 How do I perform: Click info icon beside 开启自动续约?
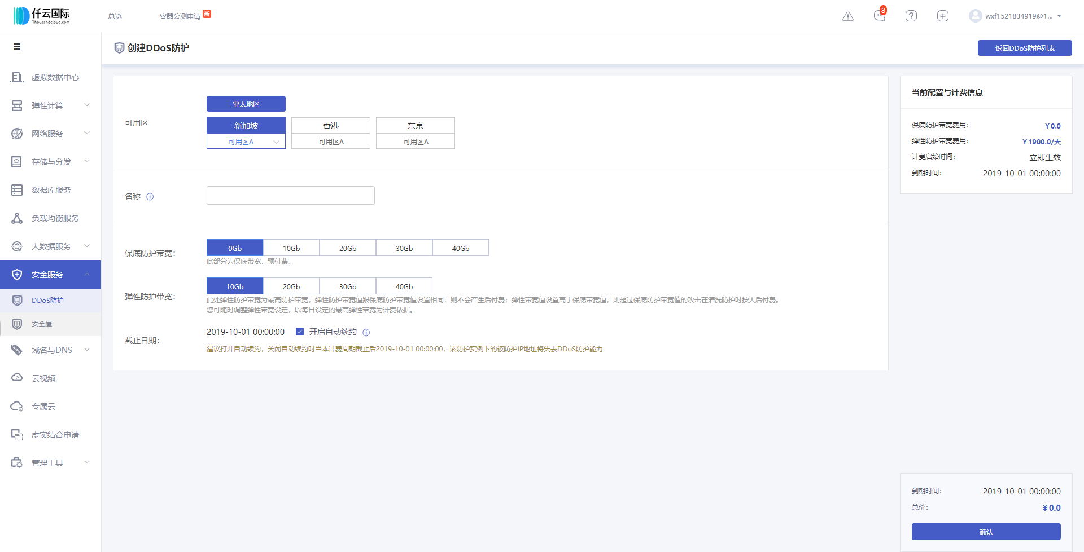click(366, 333)
